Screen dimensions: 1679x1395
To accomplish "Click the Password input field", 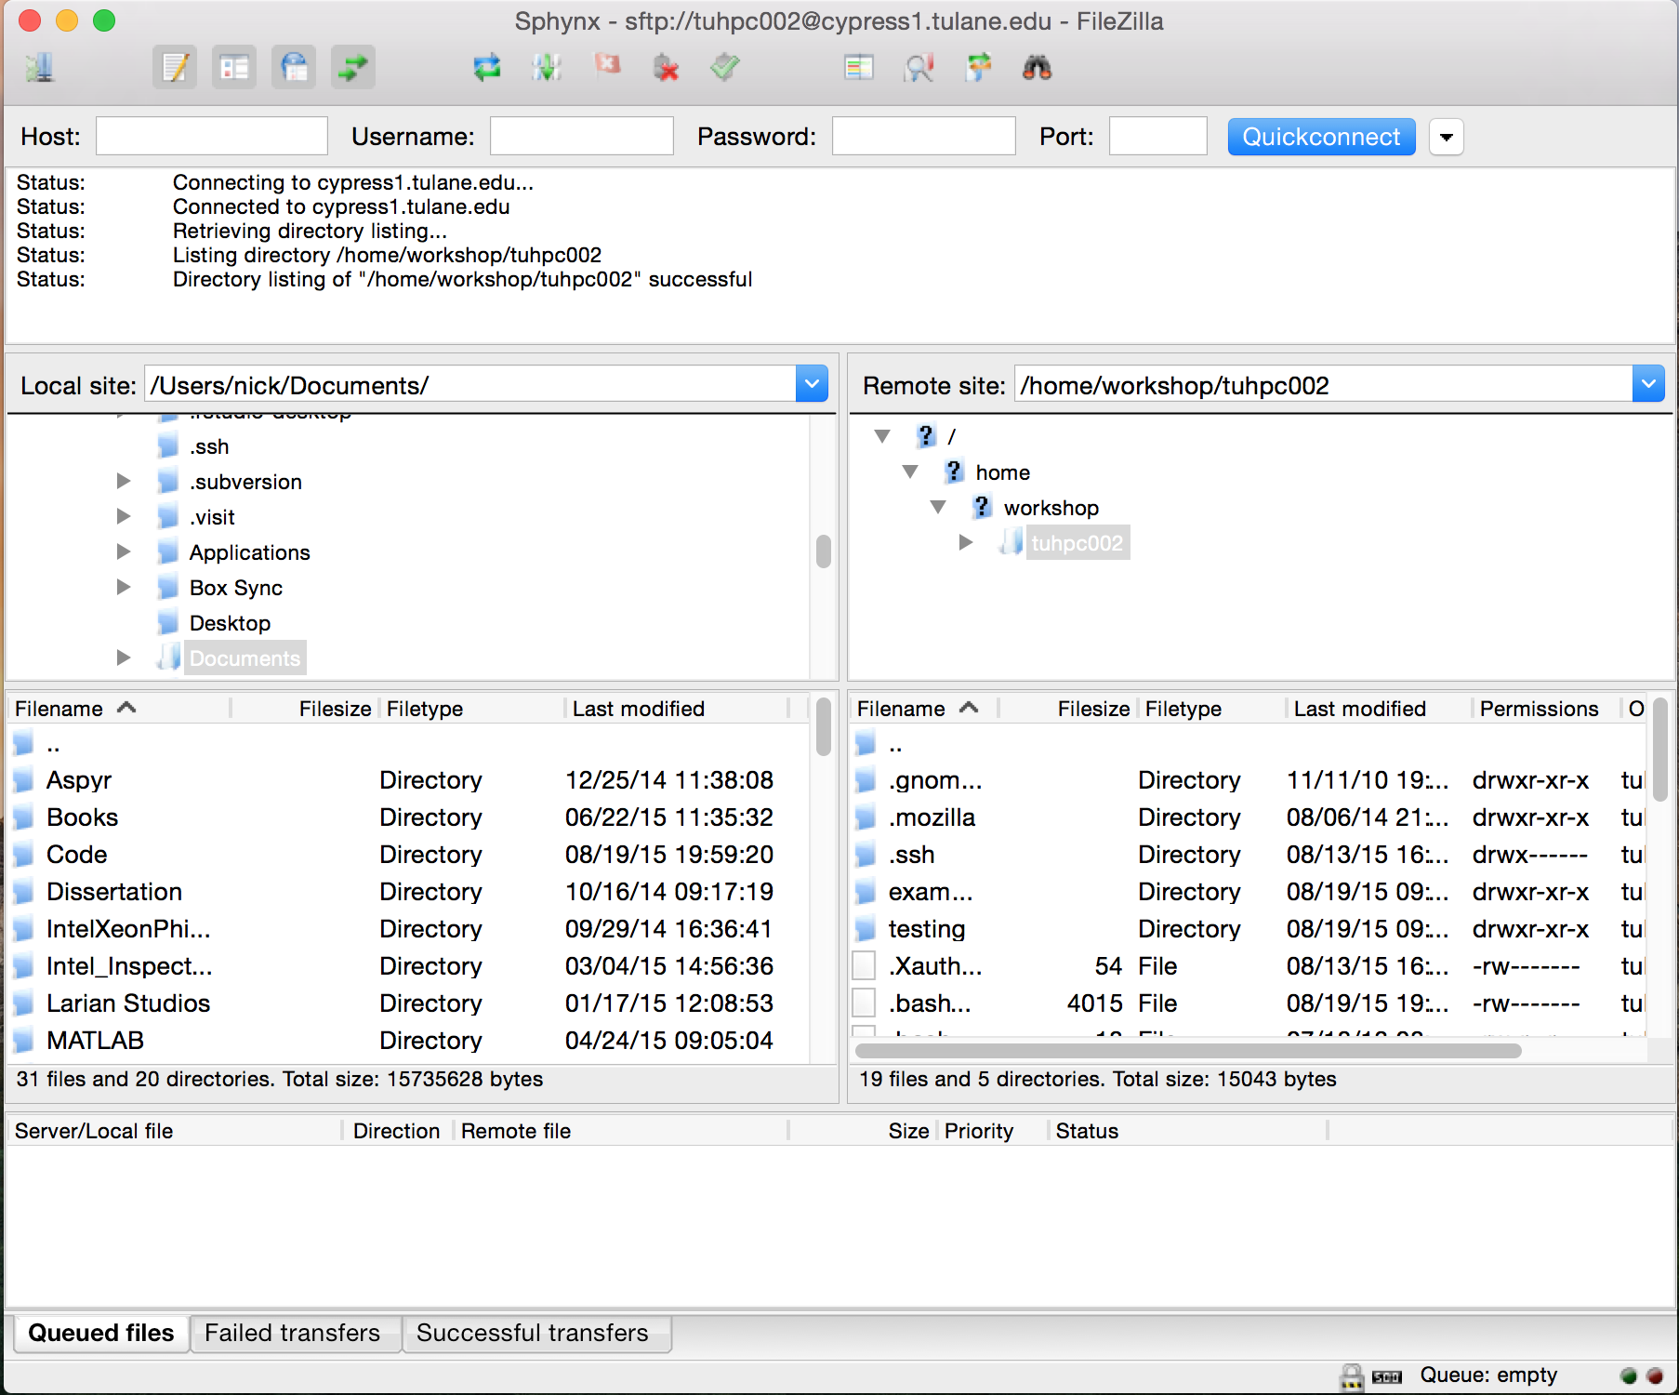I will pyautogui.click(x=924, y=137).
